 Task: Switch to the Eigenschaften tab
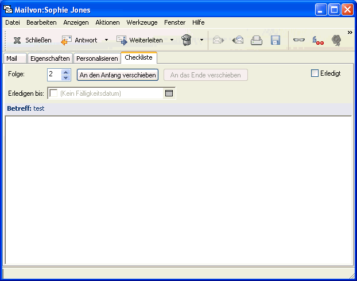[x=50, y=58]
